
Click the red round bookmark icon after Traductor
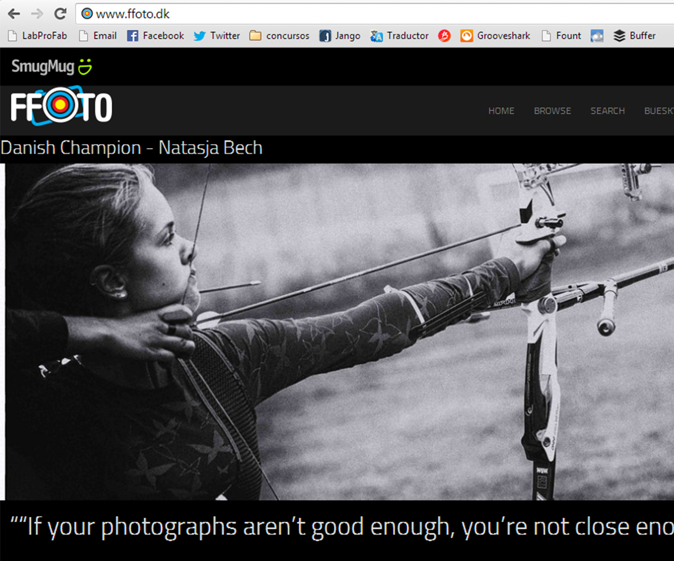pyautogui.click(x=444, y=36)
